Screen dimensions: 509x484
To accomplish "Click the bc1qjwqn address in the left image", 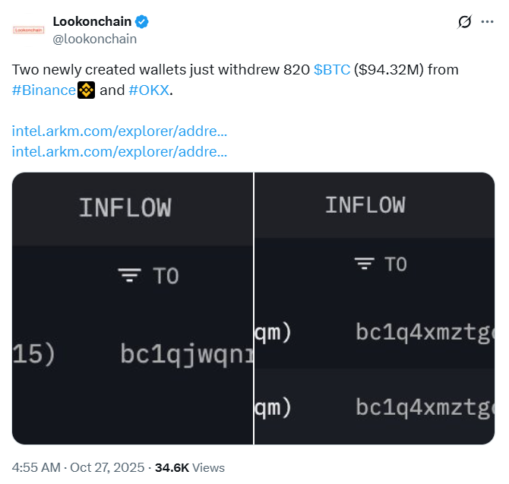I will click(x=186, y=354).
